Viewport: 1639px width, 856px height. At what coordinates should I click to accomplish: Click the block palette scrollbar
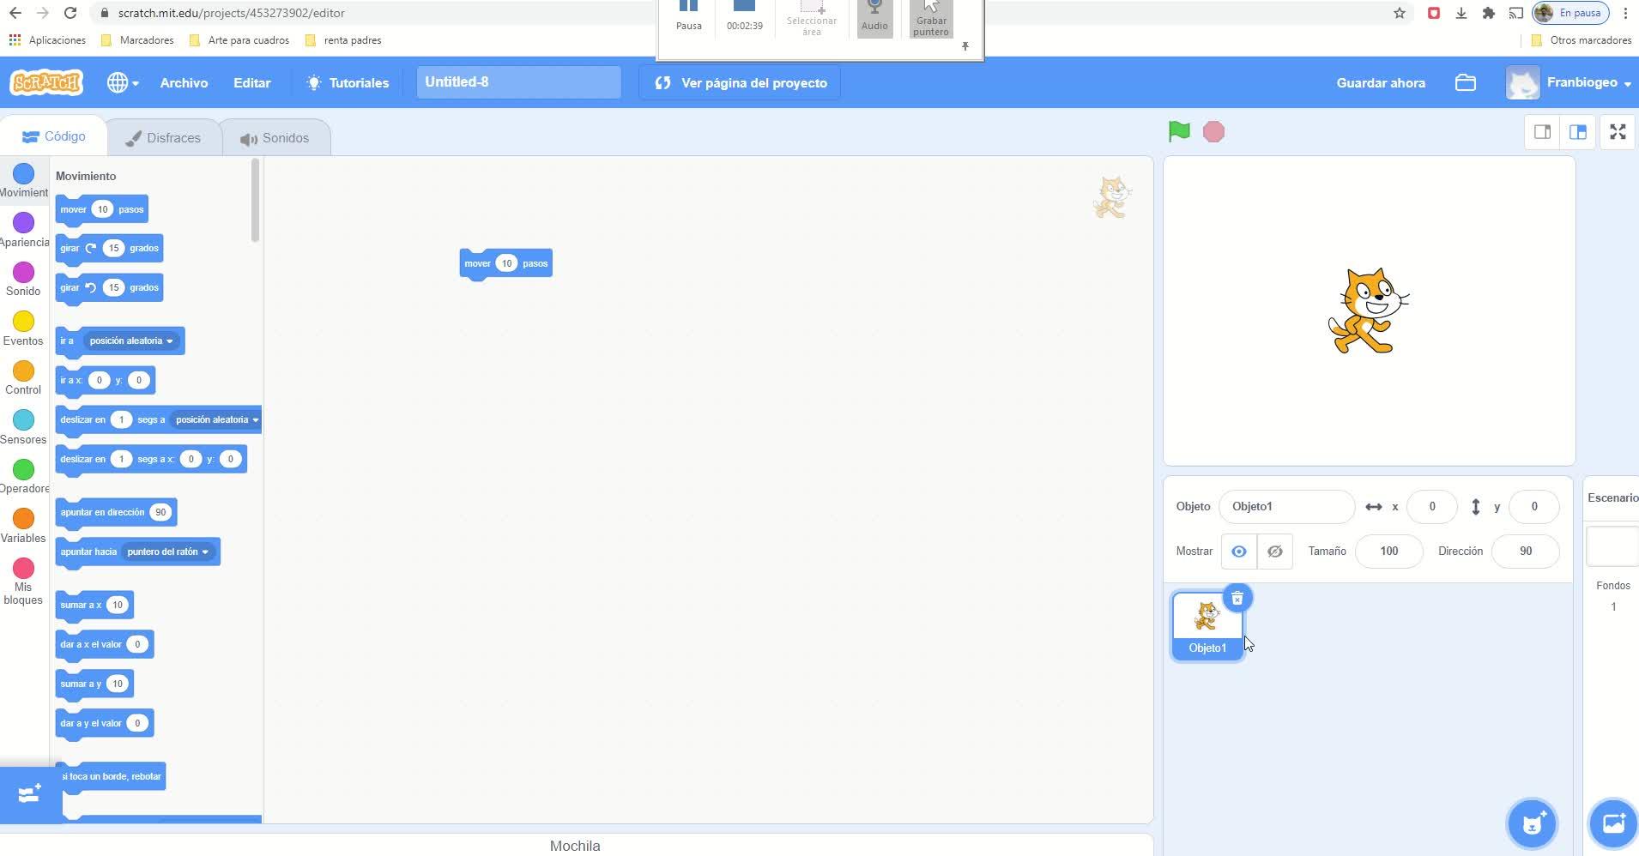coord(255,200)
